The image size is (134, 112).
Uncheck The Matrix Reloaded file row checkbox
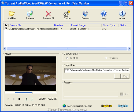coord(6,29)
